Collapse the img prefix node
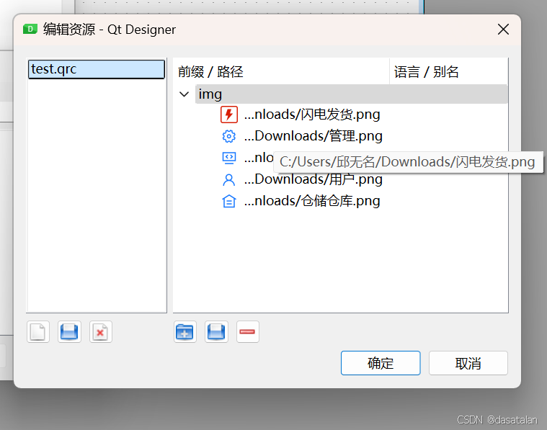Screen dimensions: 547x430 [184, 94]
